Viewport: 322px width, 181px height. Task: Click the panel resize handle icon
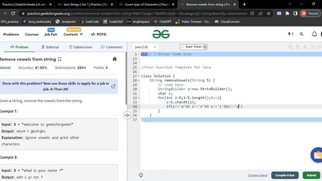point(127,115)
